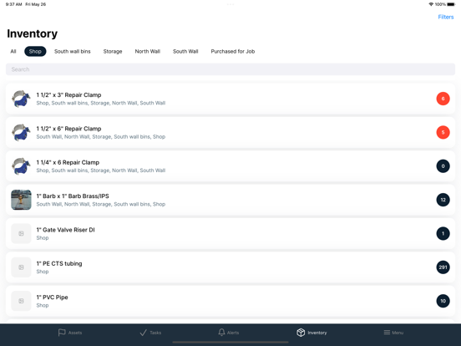
Task: Switch to the North Wall tab
Action: coord(148,51)
